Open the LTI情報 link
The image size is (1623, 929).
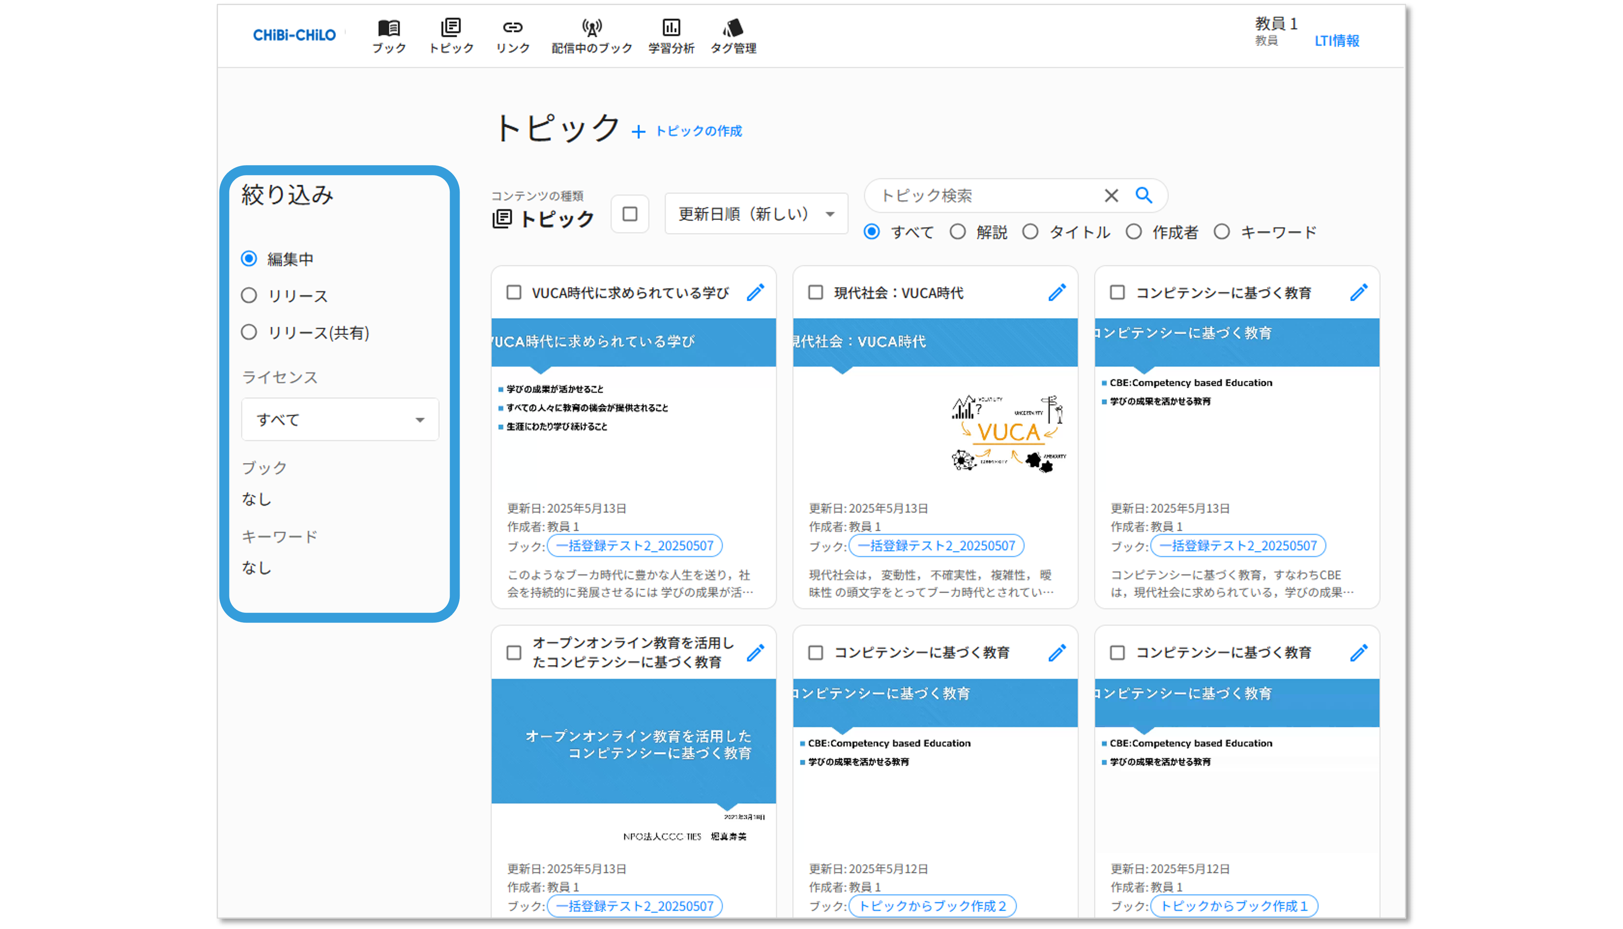click(1336, 41)
